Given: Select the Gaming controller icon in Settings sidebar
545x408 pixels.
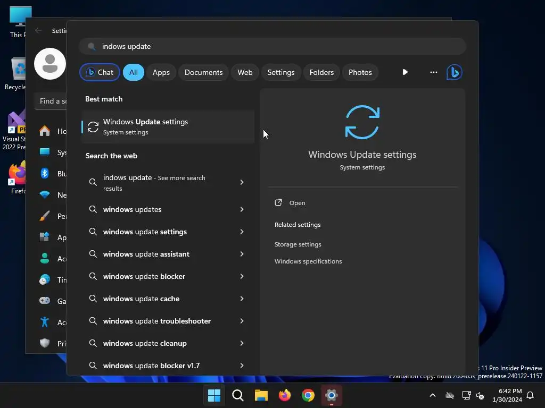Looking at the screenshot, I should coord(45,301).
